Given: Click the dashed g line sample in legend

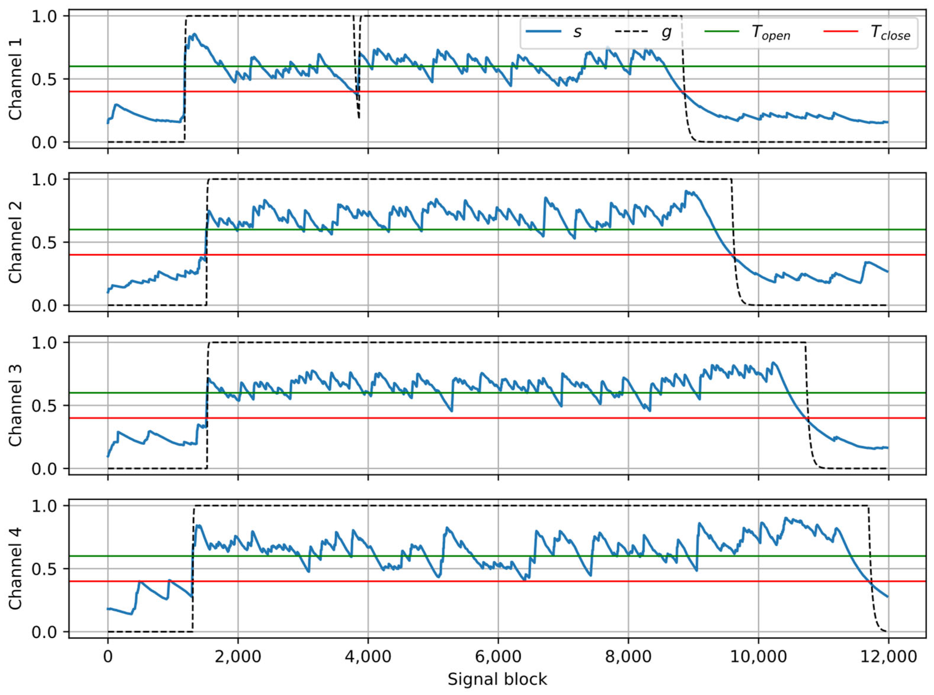Looking at the screenshot, I should click(x=632, y=31).
